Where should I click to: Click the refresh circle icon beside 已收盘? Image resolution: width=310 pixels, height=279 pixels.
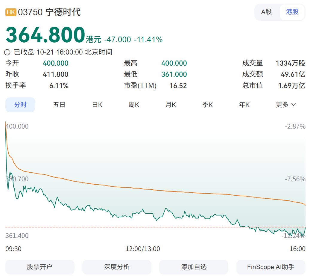[7, 52]
